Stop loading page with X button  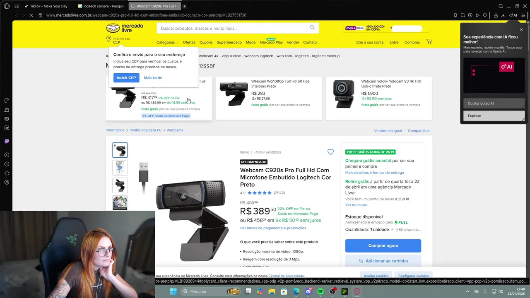coord(32,15)
